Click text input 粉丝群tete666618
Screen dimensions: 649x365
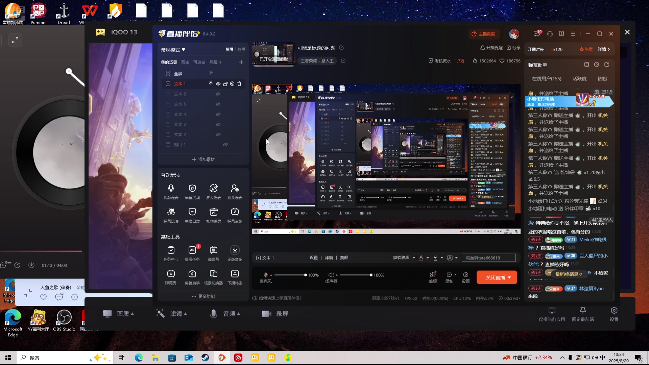click(488, 258)
